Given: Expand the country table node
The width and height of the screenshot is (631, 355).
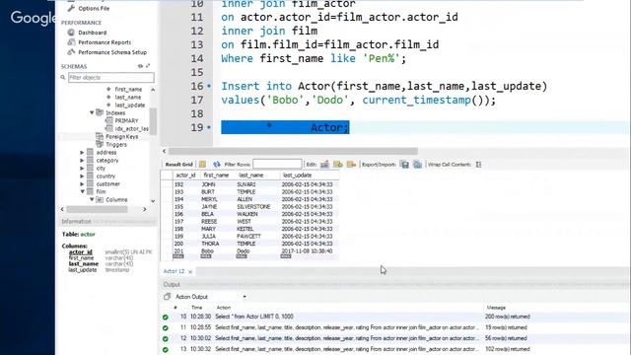Looking at the screenshot, I should click(82, 176).
